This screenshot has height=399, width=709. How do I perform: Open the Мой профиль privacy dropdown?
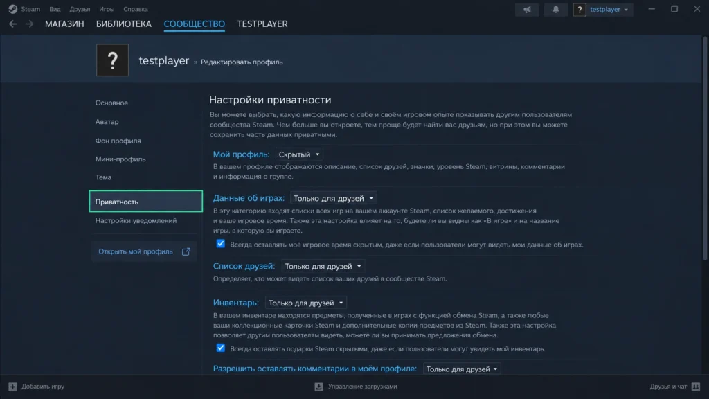click(x=299, y=154)
